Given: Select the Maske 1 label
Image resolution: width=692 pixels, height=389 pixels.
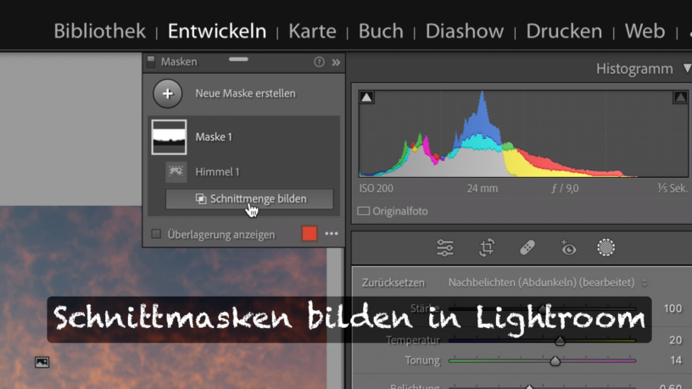Looking at the screenshot, I should point(214,137).
